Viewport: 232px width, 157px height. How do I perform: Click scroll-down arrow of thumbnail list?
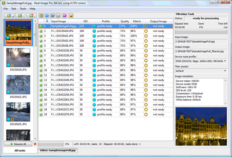click(x=35, y=139)
